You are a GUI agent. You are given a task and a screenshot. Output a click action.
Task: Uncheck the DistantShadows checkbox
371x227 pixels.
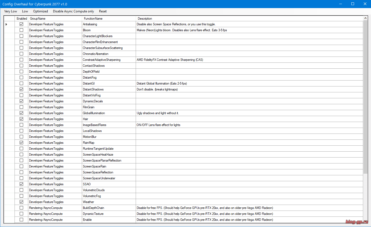(x=22, y=89)
